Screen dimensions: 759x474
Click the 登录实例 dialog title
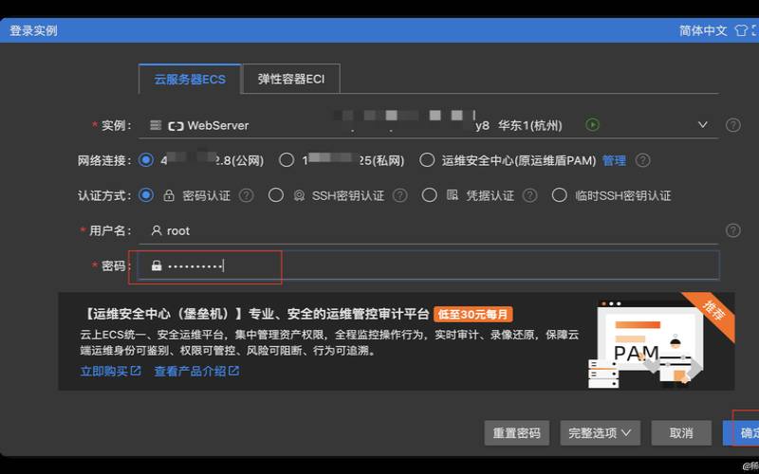[33, 30]
